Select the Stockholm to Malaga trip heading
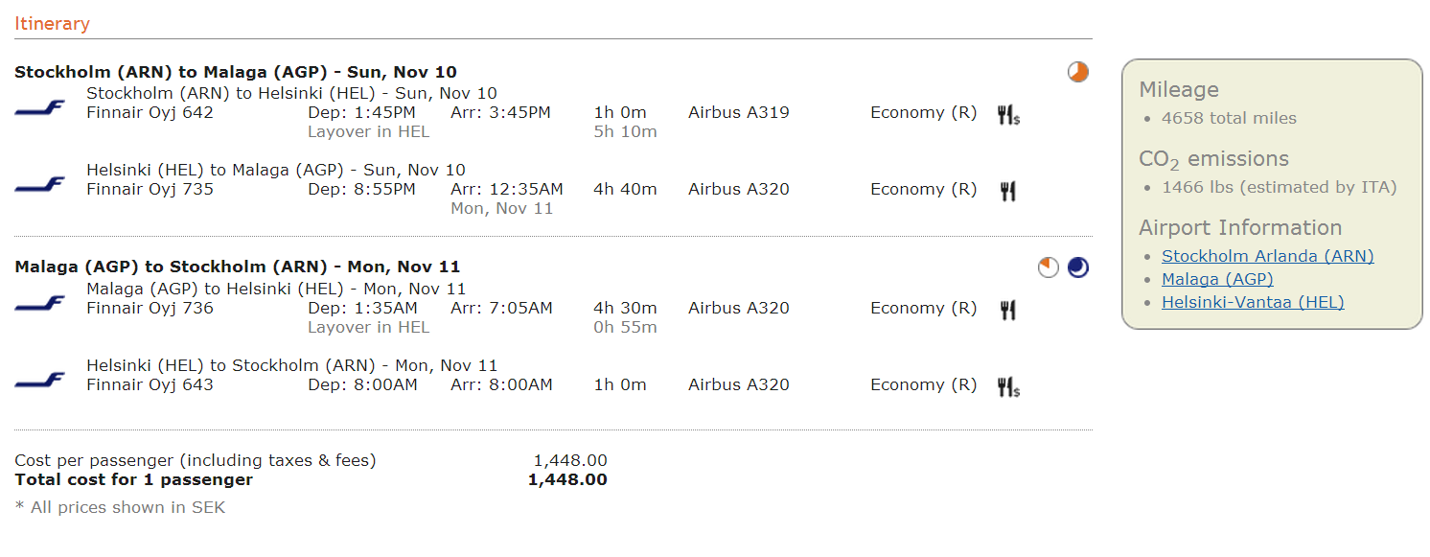The image size is (1430, 557). tap(236, 72)
